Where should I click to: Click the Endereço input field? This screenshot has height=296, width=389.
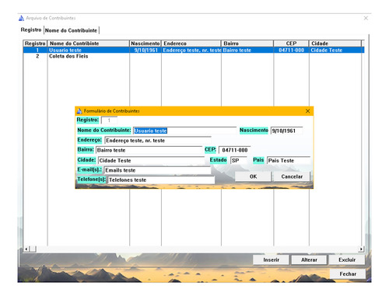pyautogui.click(x=158, y=141)
